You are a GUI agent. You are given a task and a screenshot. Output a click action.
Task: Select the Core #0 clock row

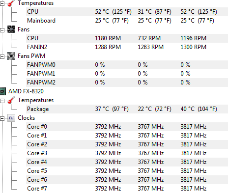pyautogui.click(x=127, y=127)
